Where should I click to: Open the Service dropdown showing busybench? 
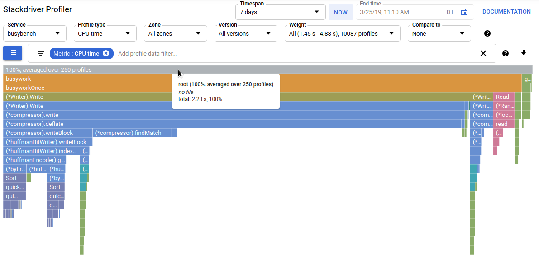point(34,33)
